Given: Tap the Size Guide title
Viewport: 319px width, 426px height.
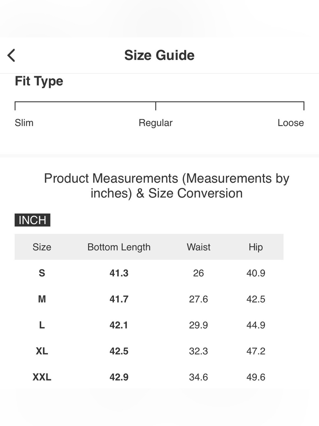Looking at the screenshot, I should point(159,55).
